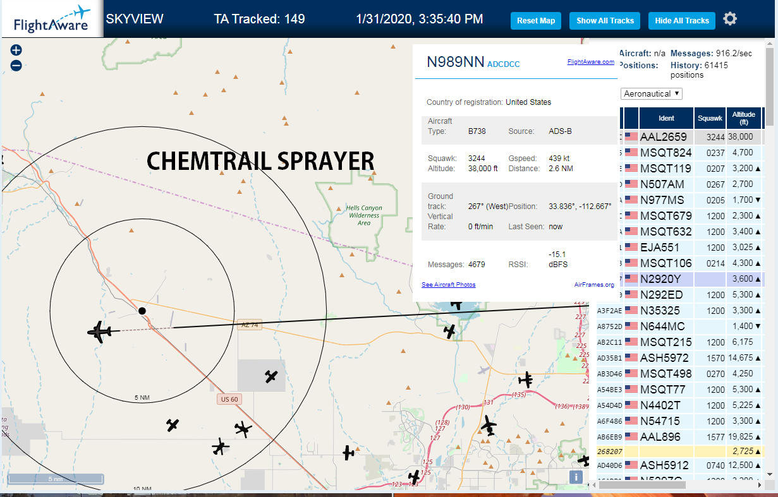Click Reset Map button
The width and height of the screenshot is (778, 497).
point(536,21)
